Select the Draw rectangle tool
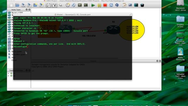188x106 pixels. point(136,5)
